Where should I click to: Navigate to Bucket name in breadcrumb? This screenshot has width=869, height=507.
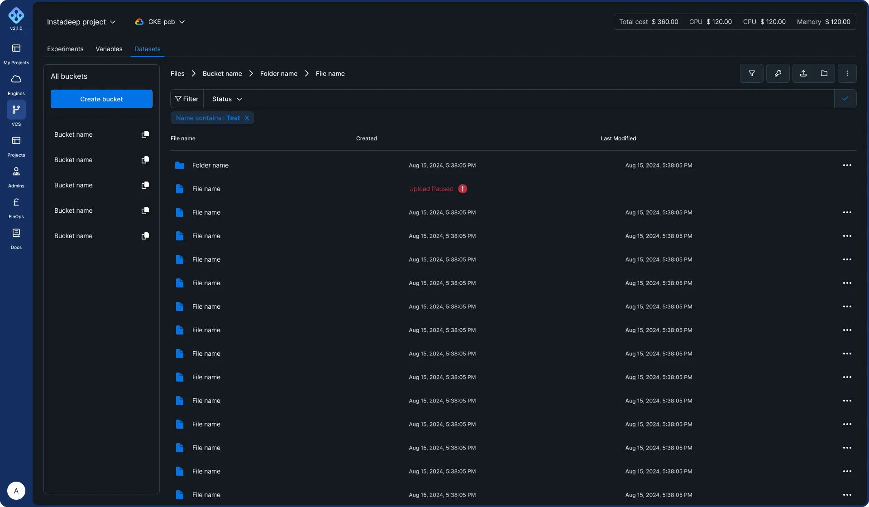[222, 73]
